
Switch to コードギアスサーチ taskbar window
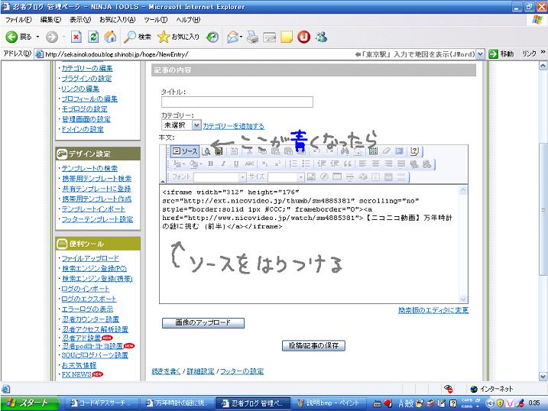click(x=102, y=403)
